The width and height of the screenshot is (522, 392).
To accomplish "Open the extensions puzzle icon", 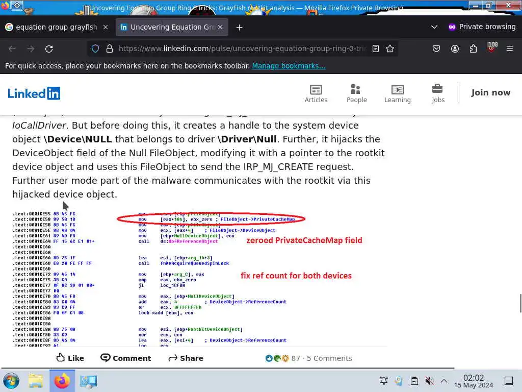I will pos(473,48).
